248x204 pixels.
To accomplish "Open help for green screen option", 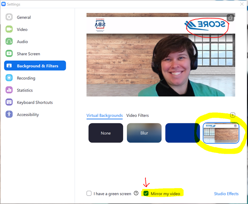I will (136, 193).
